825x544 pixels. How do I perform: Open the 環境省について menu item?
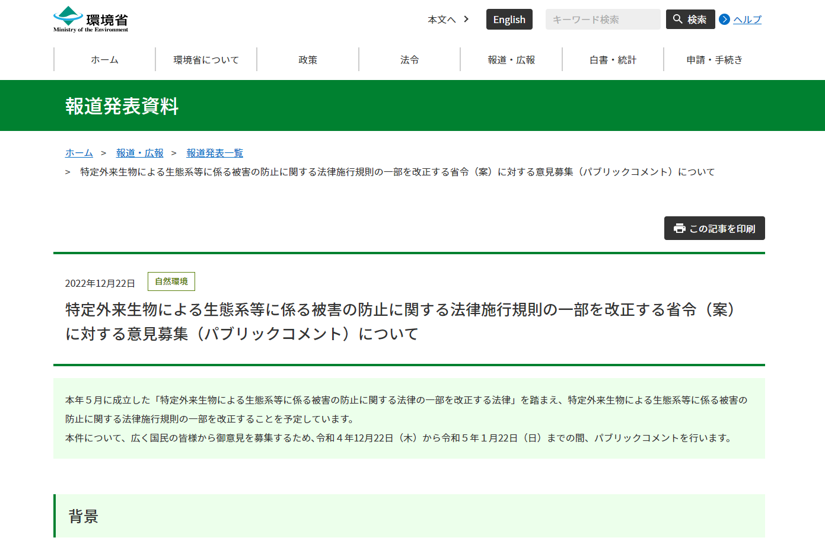206,60
